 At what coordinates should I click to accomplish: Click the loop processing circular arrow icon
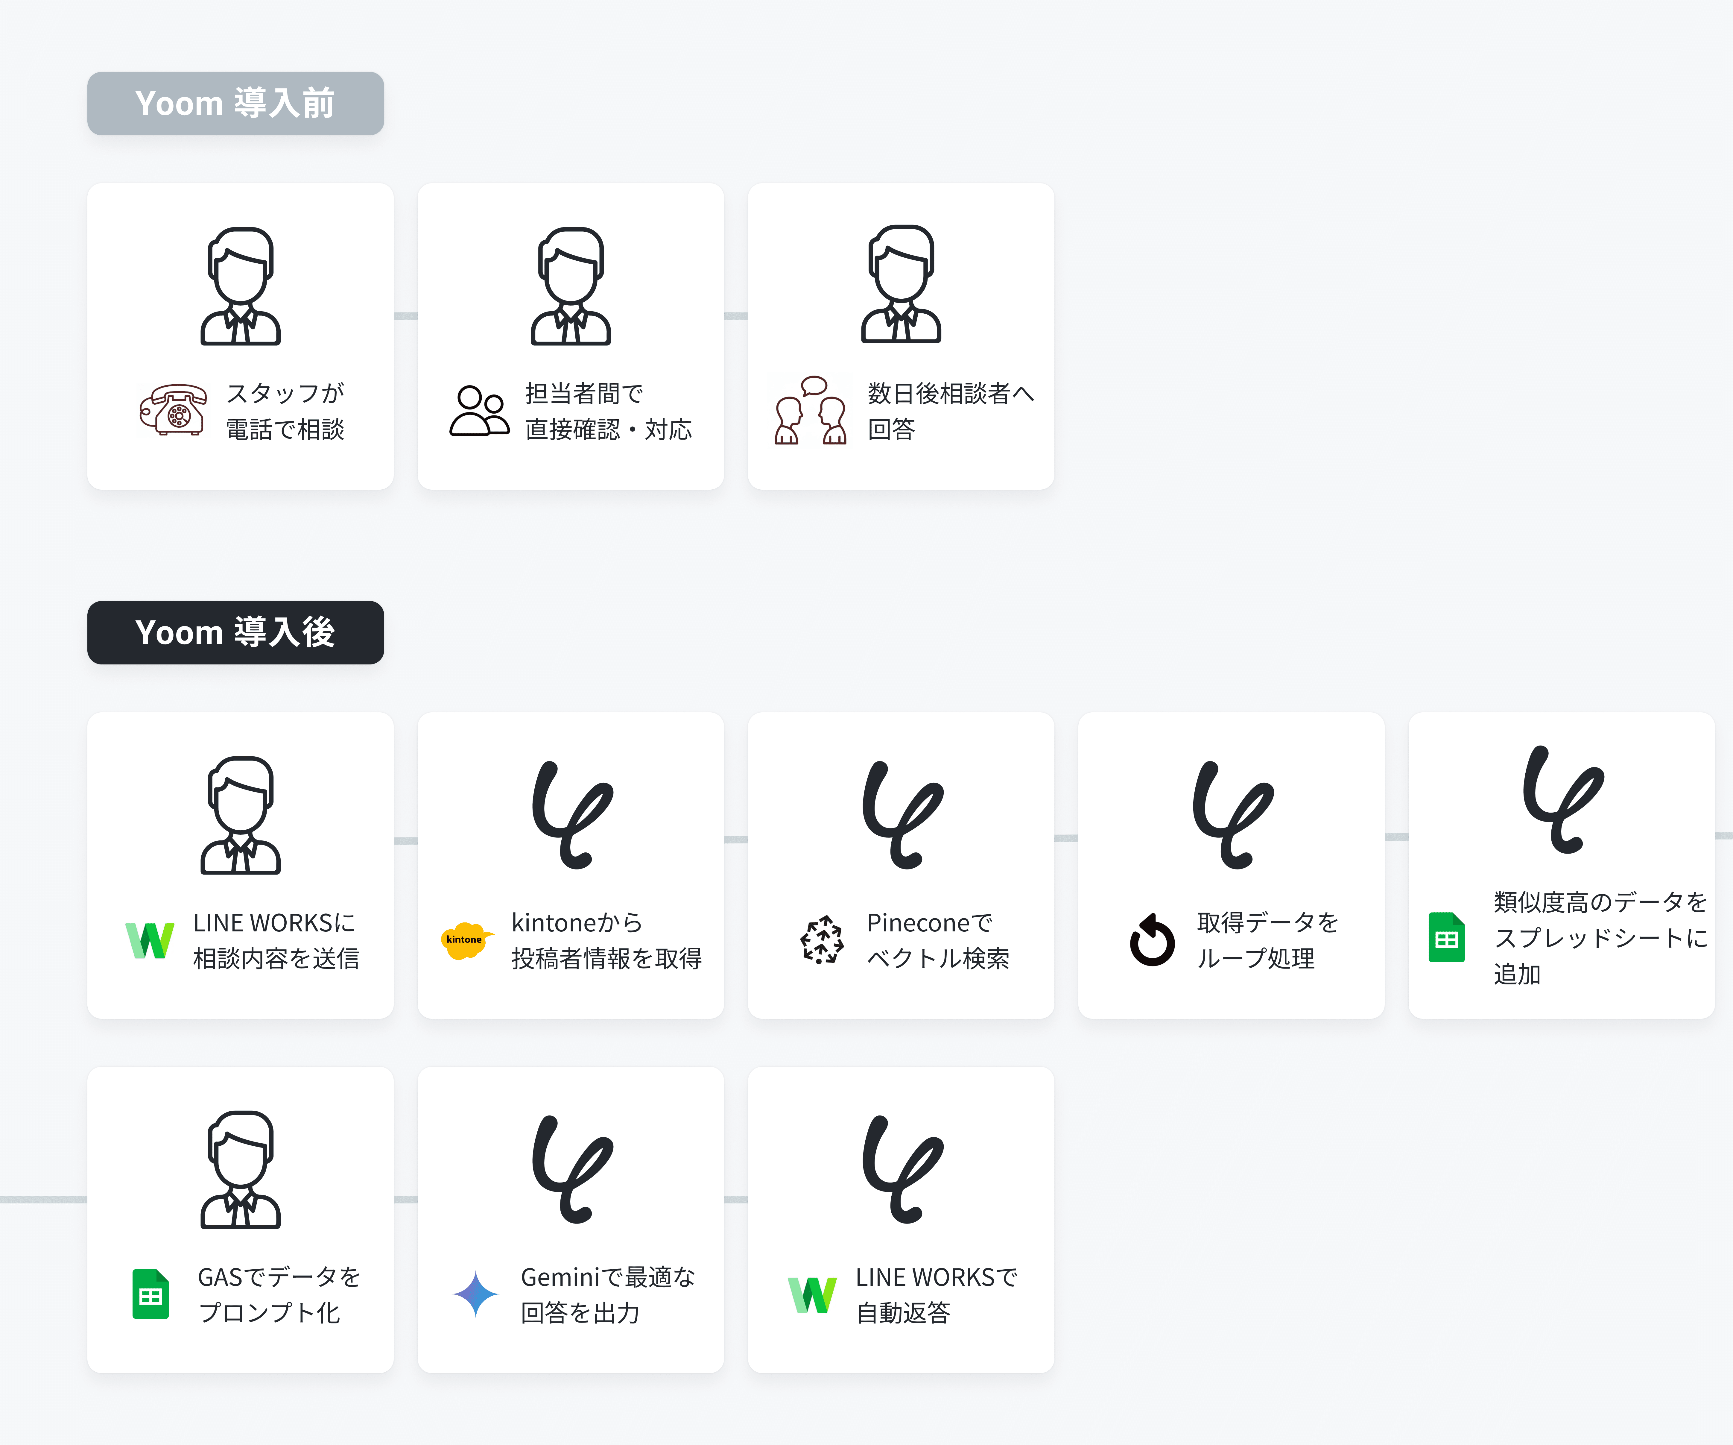[1152, 940]
